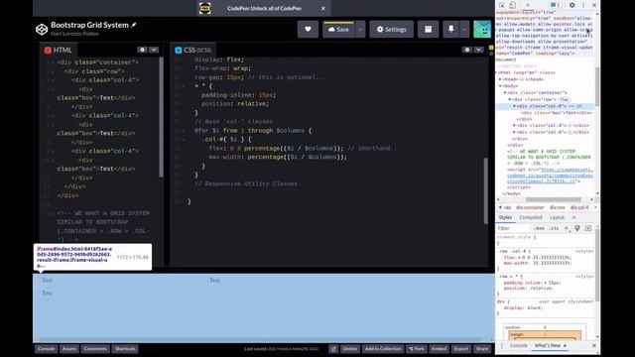This screenshot has height=357, width=635.
Task: Fork this pen
Action: [x=417, y=348]
